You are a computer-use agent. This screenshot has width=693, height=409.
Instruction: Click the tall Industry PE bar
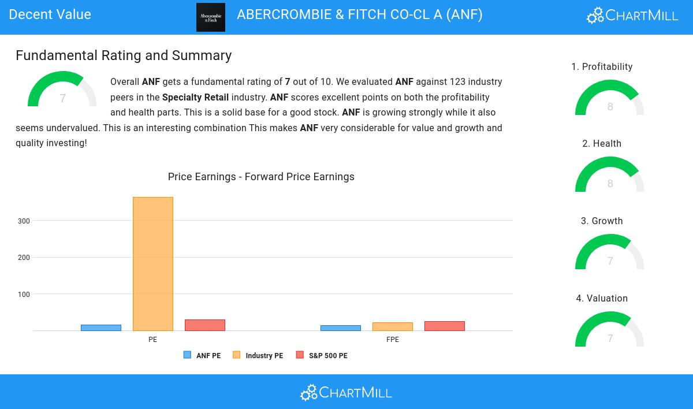pyautogui.click(x=153, y=264)
